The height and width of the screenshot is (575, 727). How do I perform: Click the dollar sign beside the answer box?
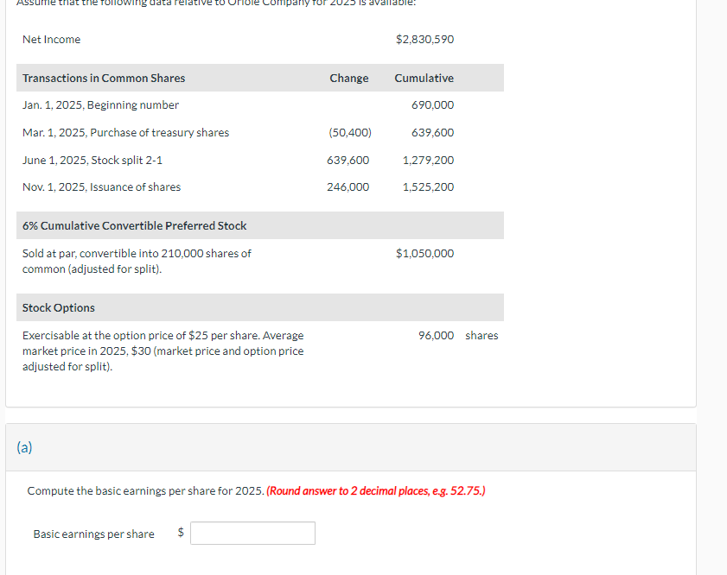[179, 533]
